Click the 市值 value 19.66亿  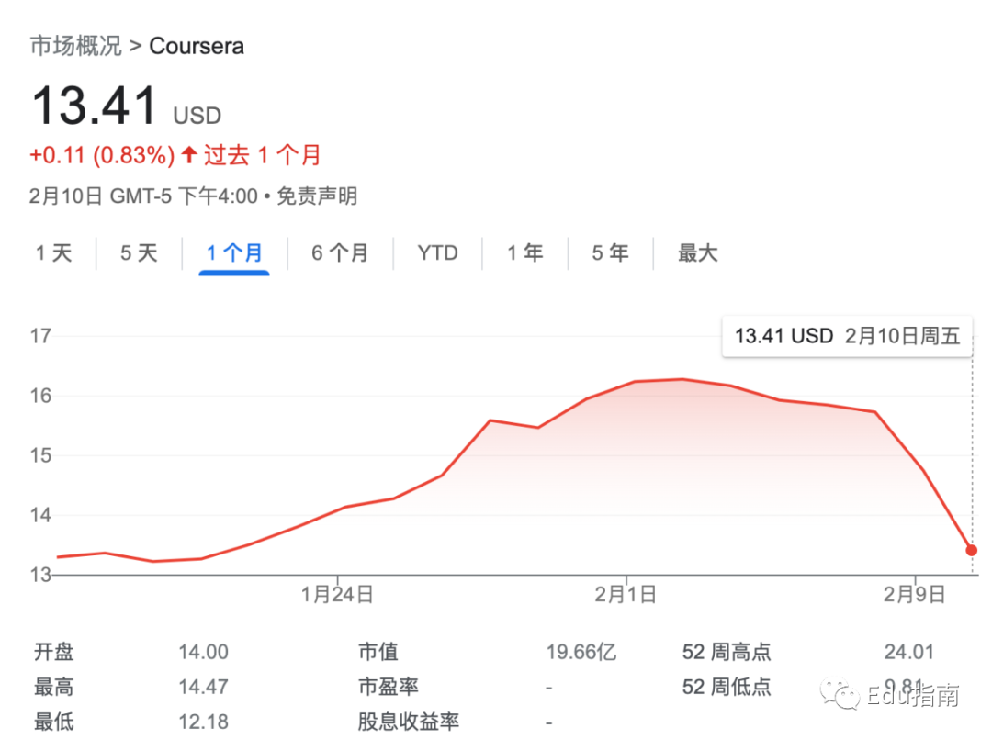[x=581, y=652]
